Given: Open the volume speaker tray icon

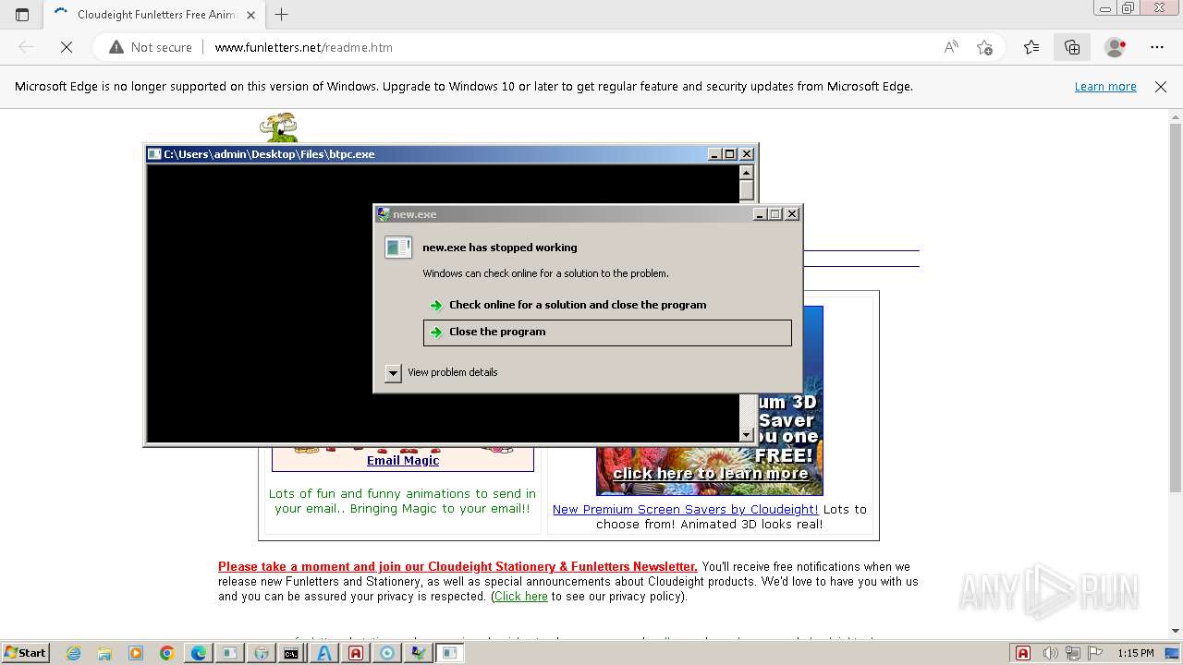Looking at the screenshot, I should 1051,653.
